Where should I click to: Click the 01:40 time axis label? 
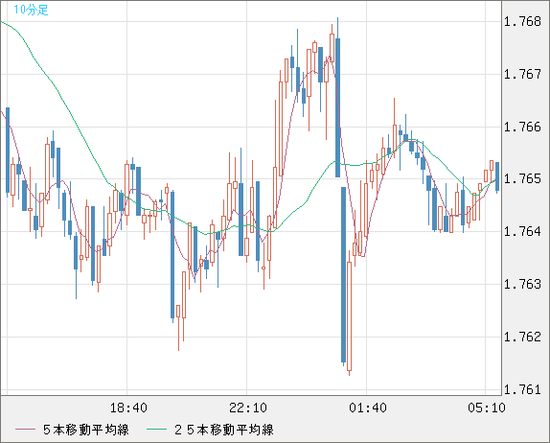[x=368, y=408]
